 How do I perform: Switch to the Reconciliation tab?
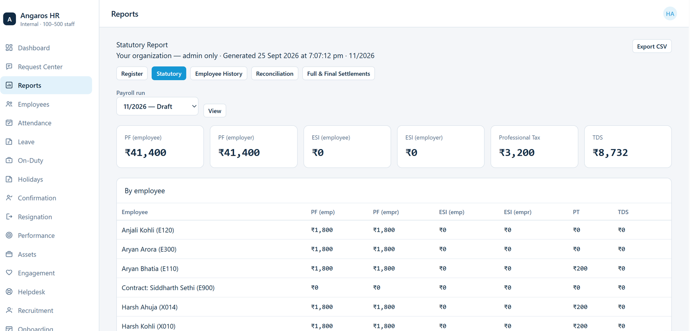click(x=275, y=74)
